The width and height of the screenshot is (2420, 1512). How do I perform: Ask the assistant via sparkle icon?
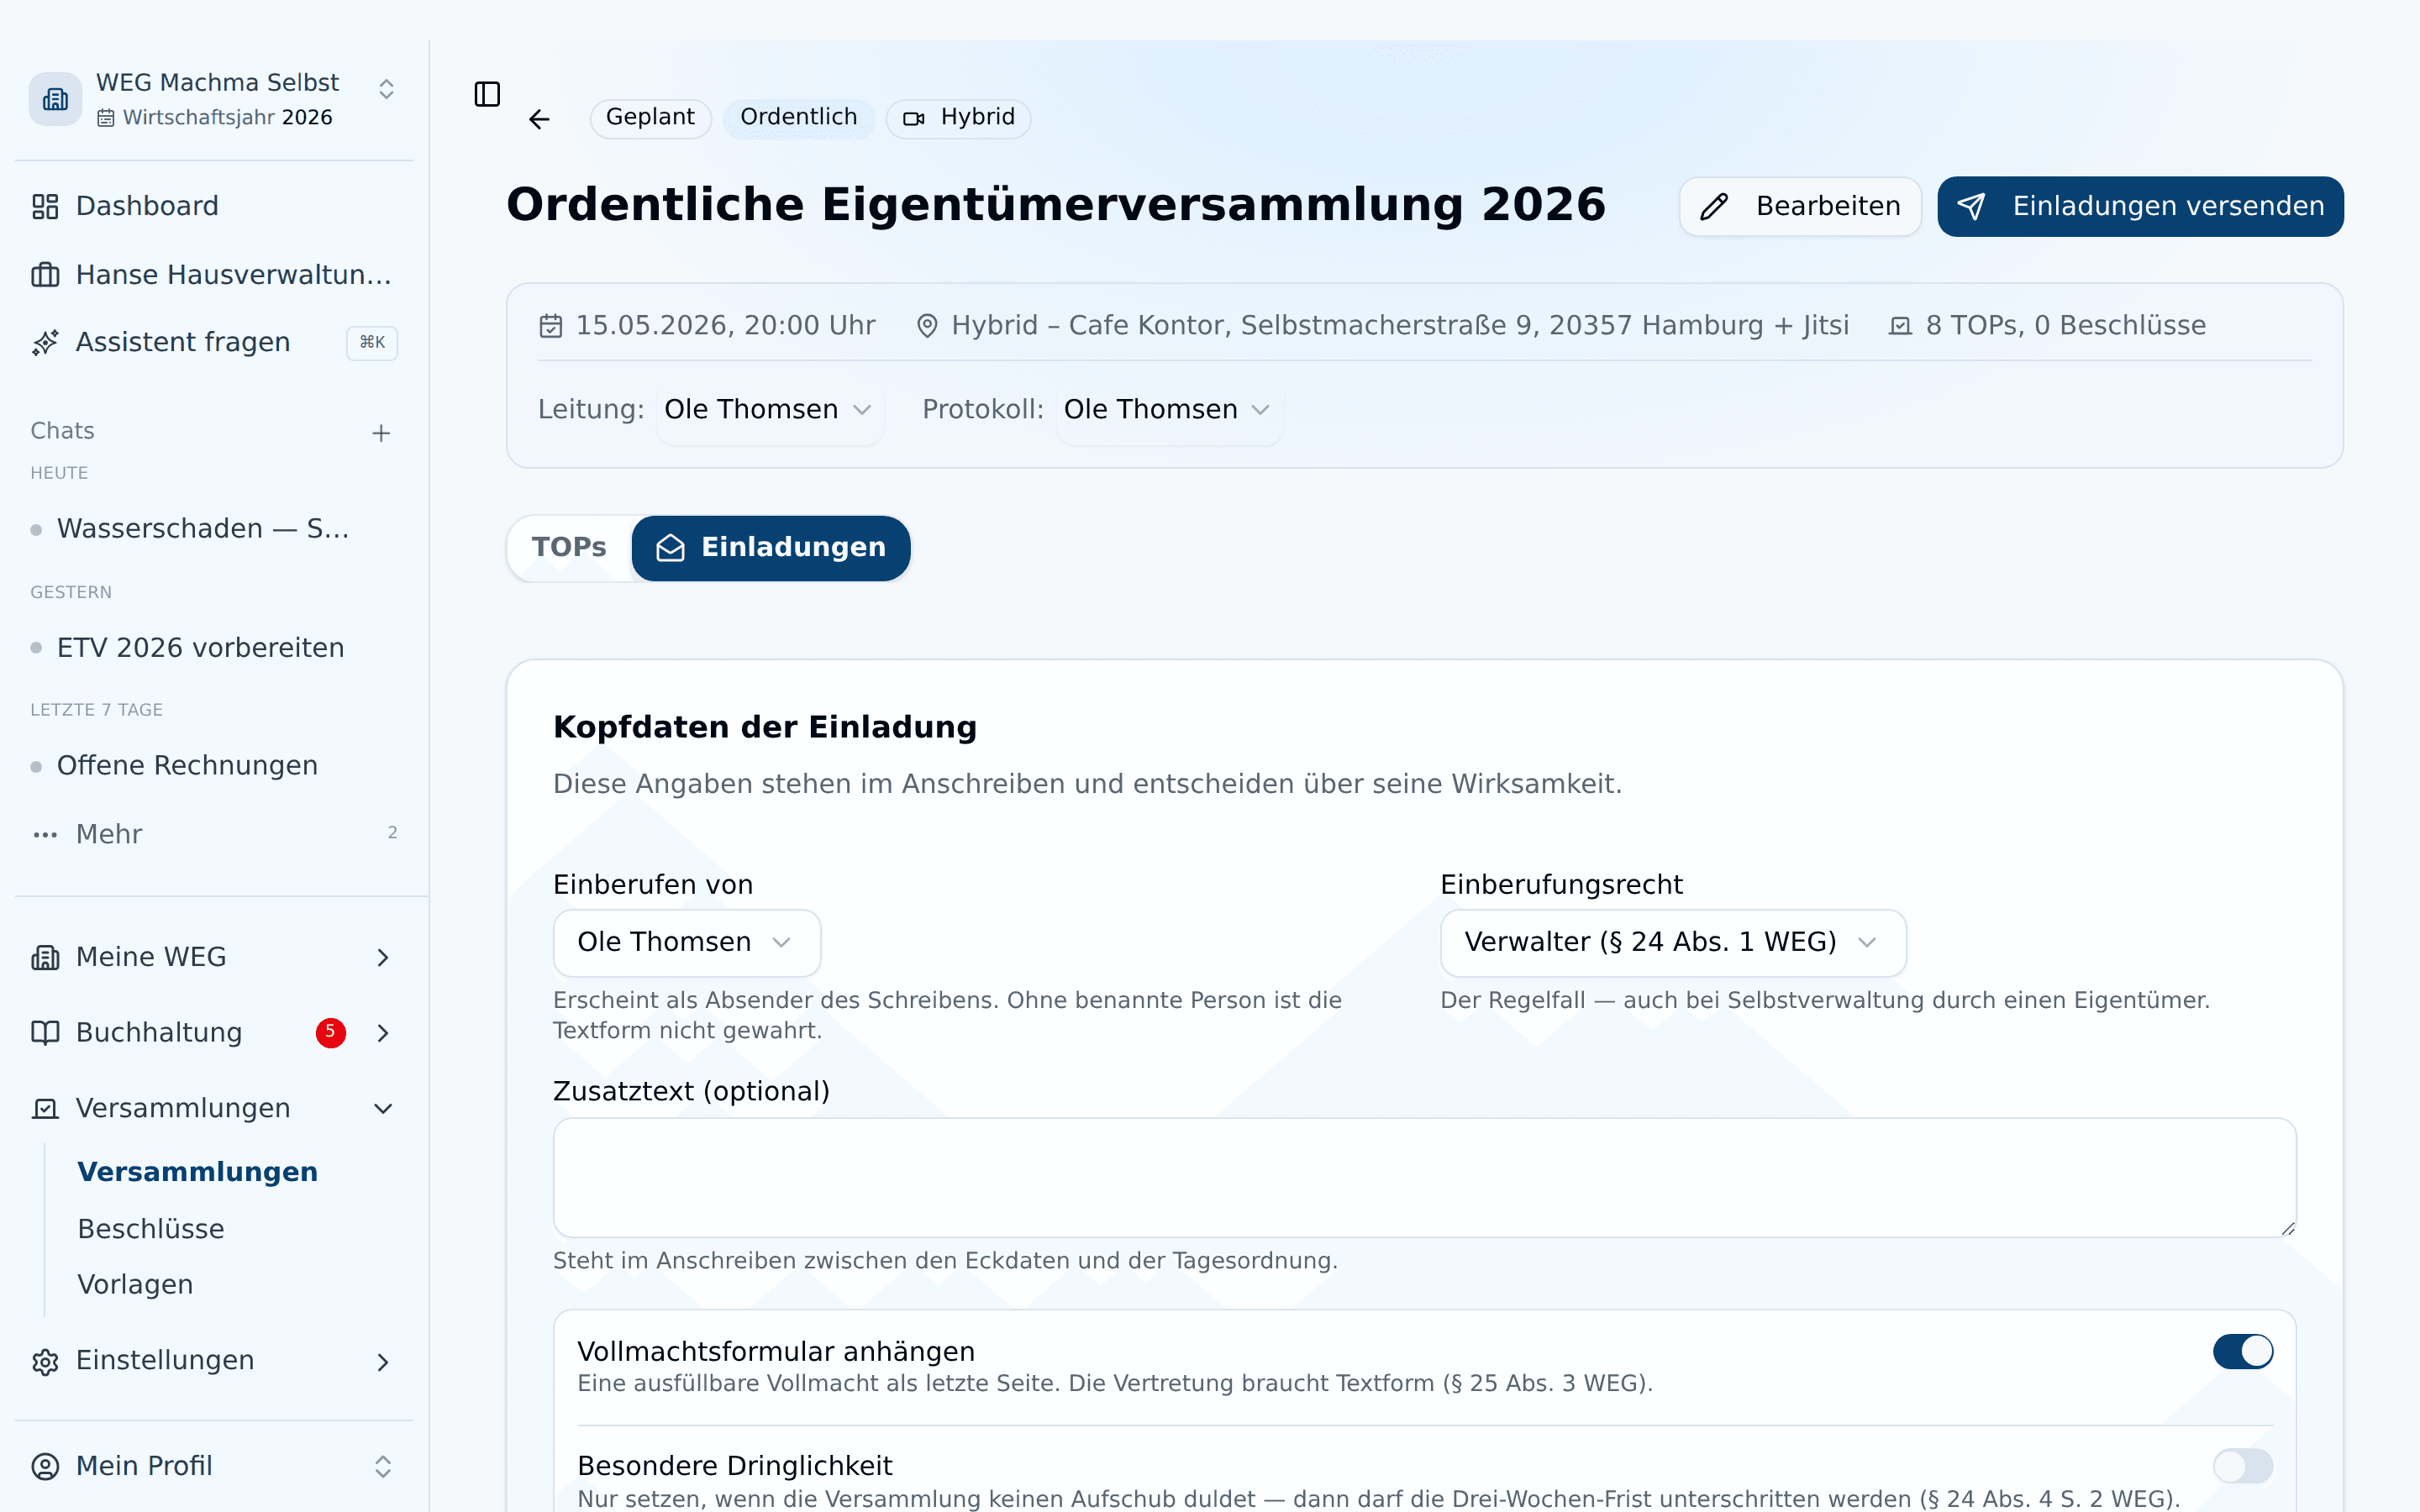click(x=45, y=342)
